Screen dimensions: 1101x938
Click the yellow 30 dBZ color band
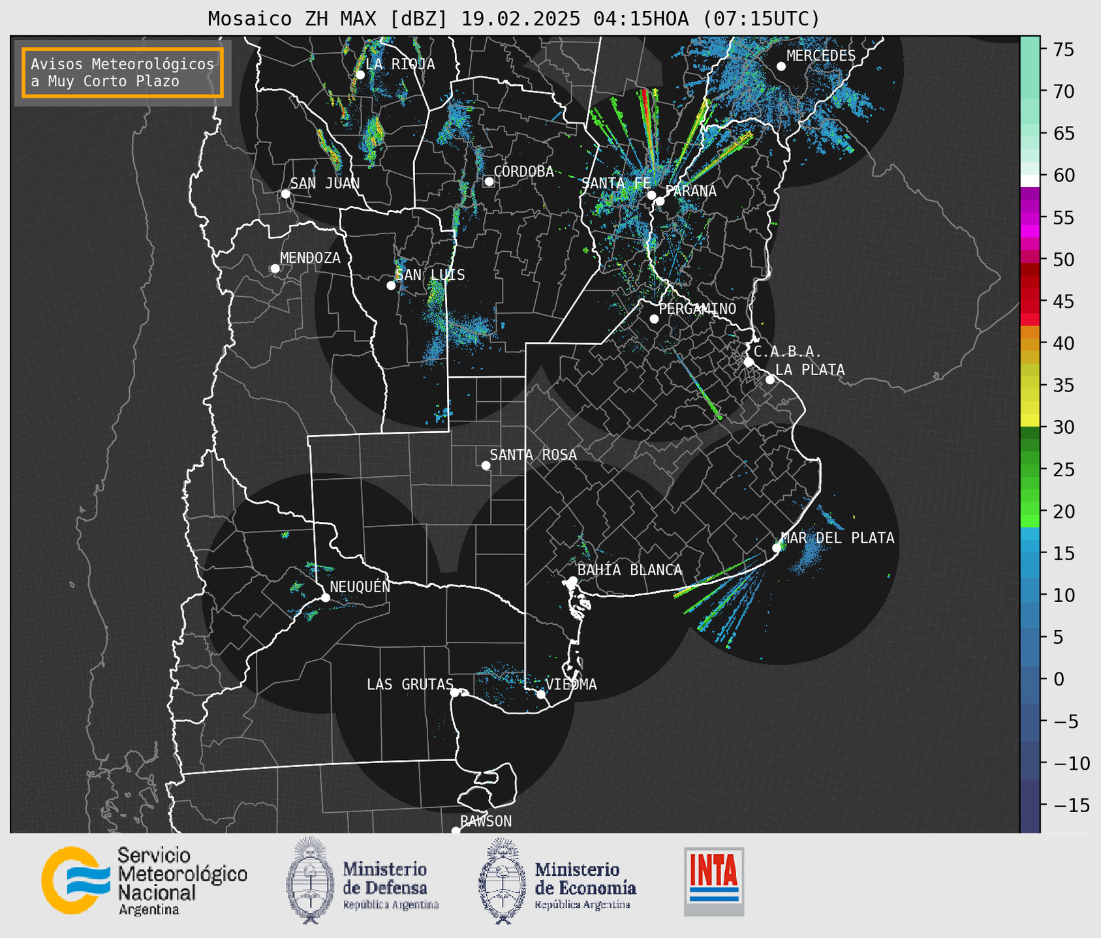(x=1030, y=421)
